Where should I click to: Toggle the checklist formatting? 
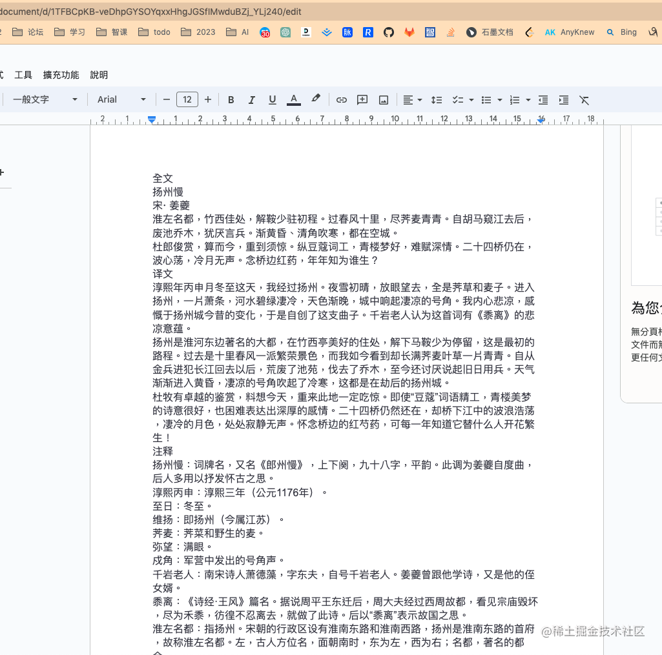tap(458, 100)
